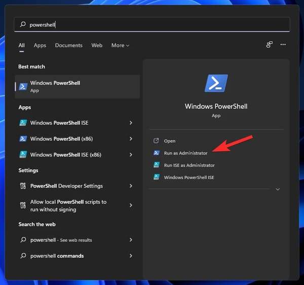
Task: Expand powershell commands chevron
Action: [131, 256]
